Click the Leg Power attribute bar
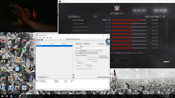 pos(129,23)
